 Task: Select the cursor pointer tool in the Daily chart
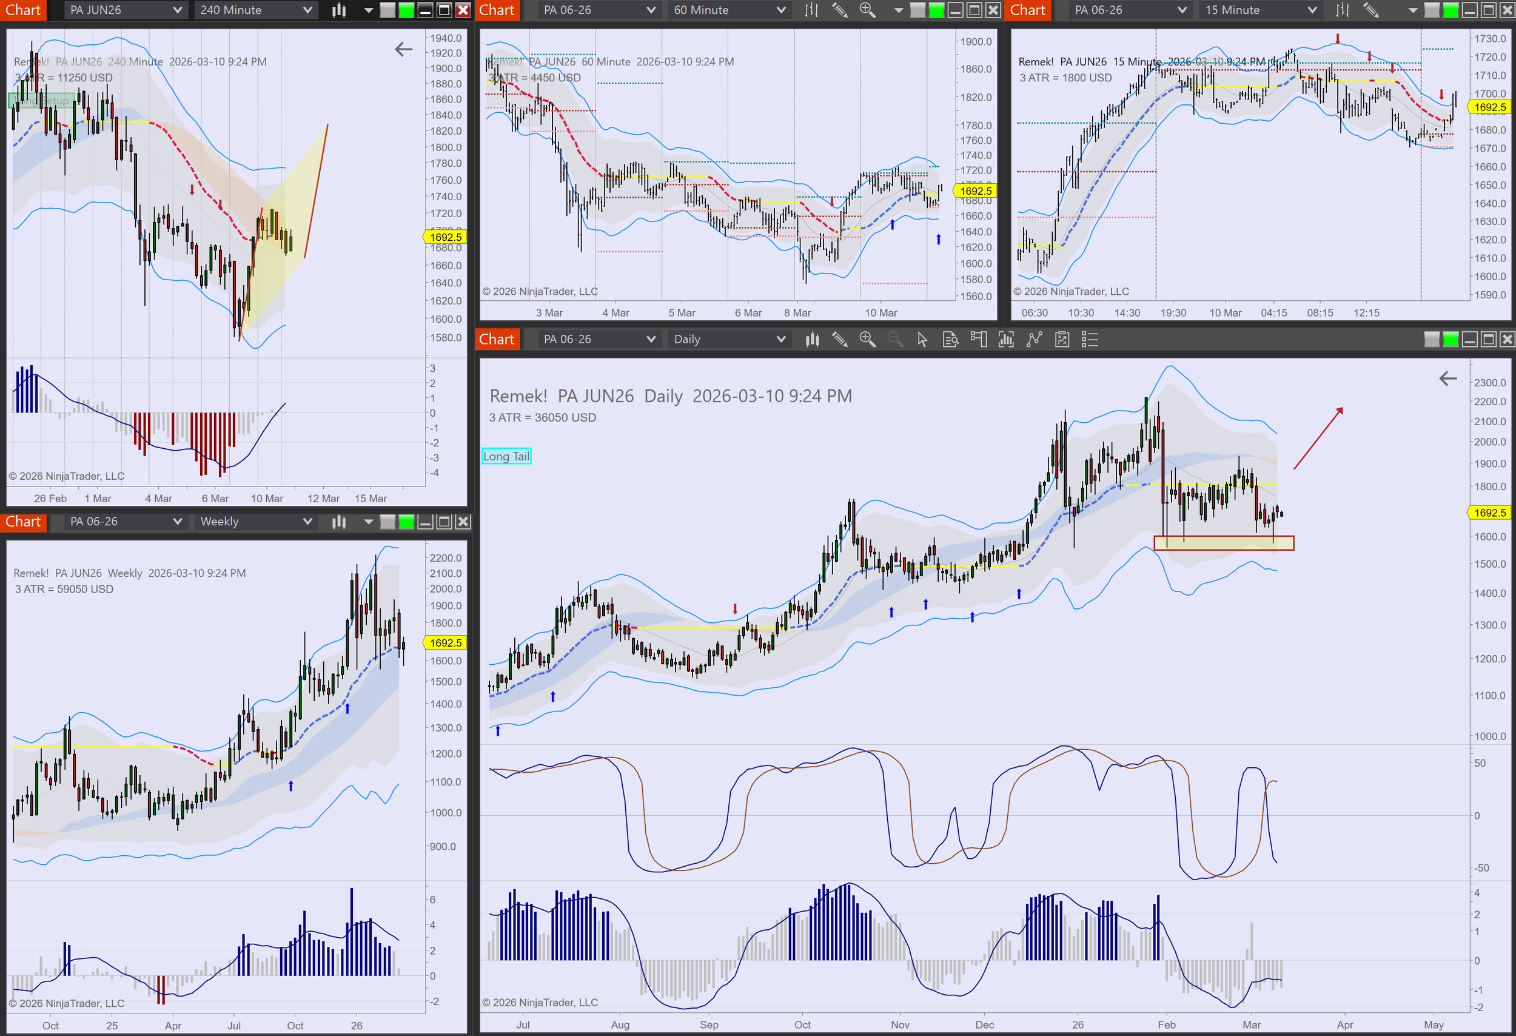[922, 339]
